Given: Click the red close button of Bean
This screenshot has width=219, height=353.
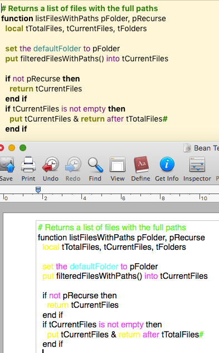Looking at the screenshot, I should 1,148.
